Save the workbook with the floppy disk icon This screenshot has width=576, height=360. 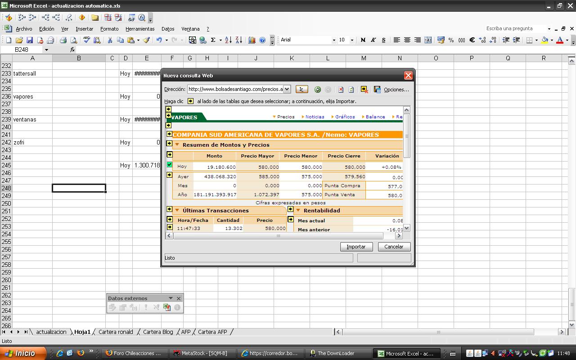point(30,40)
